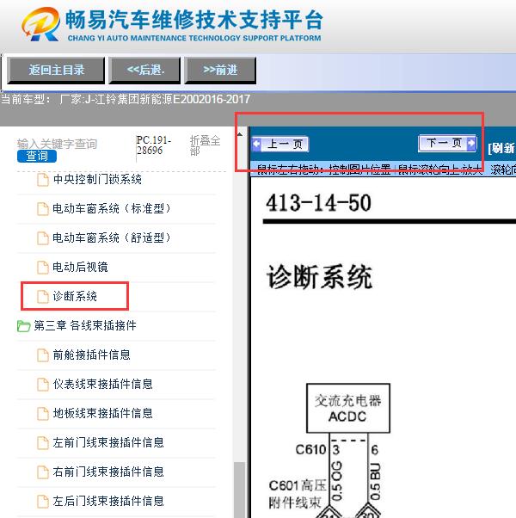The width and height of the screenshot is (516, 518).
Task: Click the 413-14-50 page number heading
Action: (318, 202)
